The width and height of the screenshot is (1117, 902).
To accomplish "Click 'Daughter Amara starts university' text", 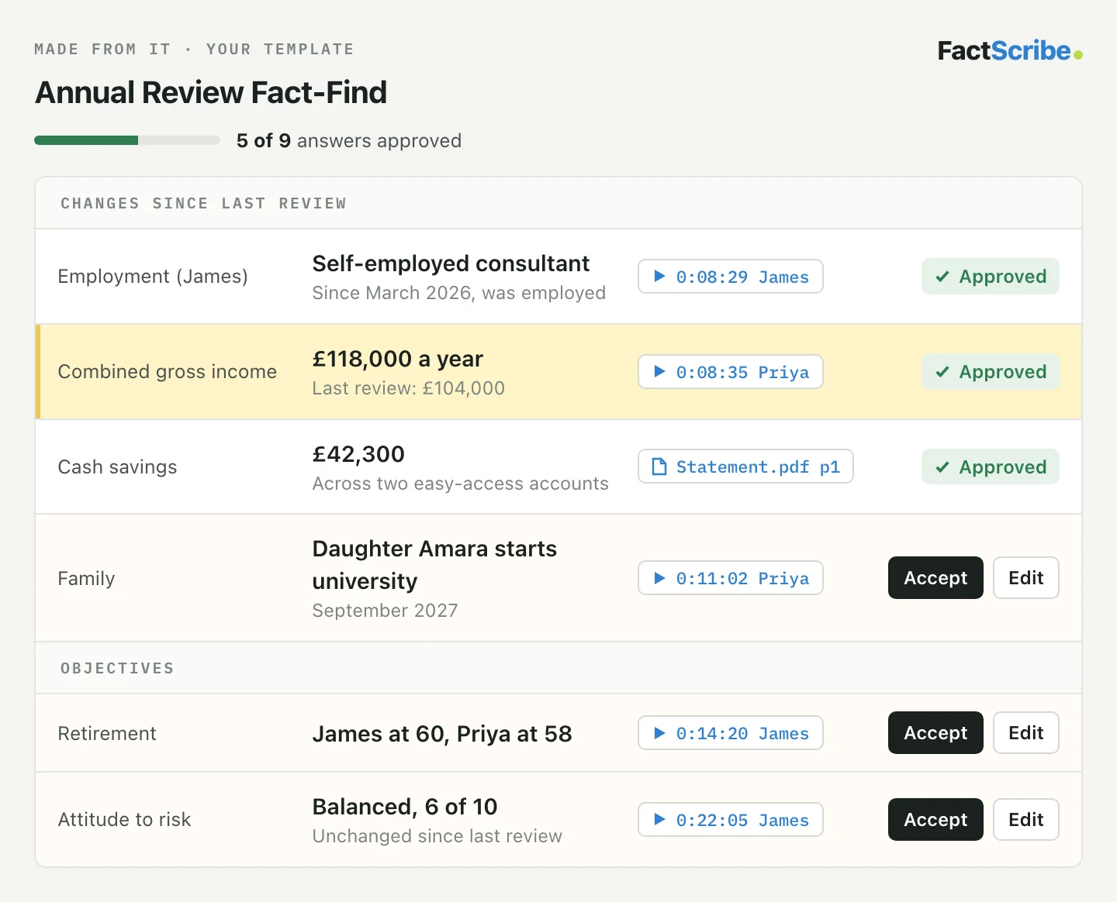I will (x=434, y=565).
